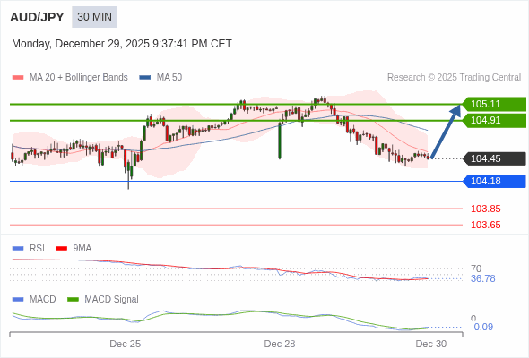
Task: Click the 'MACD Signal' legend label
Action: point(112,300)
